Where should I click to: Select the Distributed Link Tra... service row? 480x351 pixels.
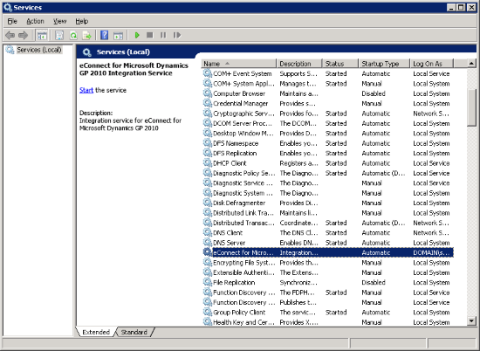point(328,212)
